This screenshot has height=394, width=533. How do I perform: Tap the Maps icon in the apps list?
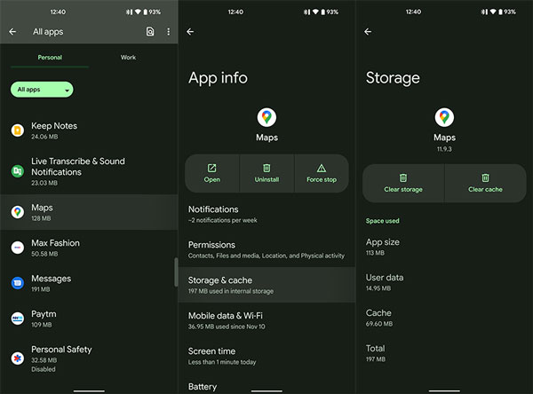(x=18, y=212)
